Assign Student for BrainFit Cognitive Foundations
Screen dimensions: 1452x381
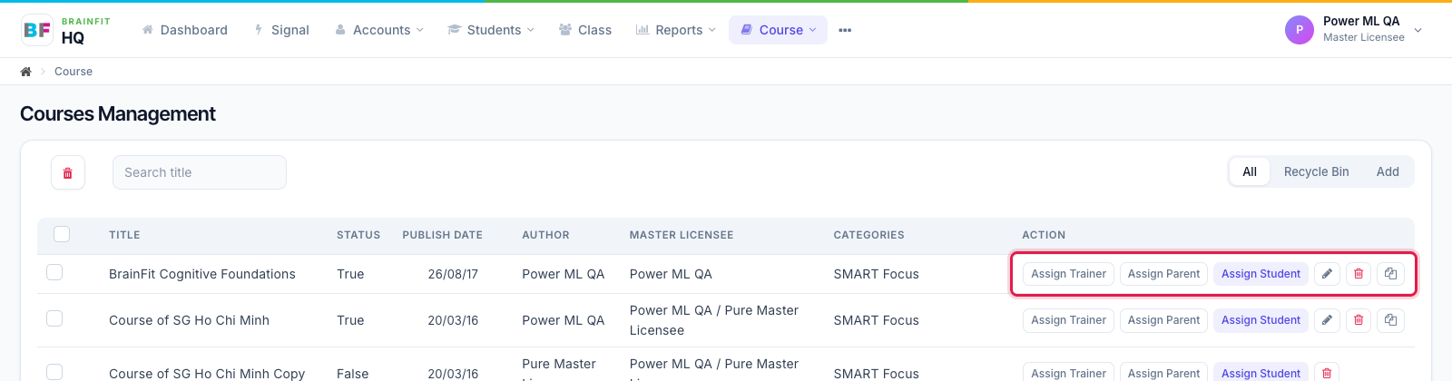[x=1261, y=274]
